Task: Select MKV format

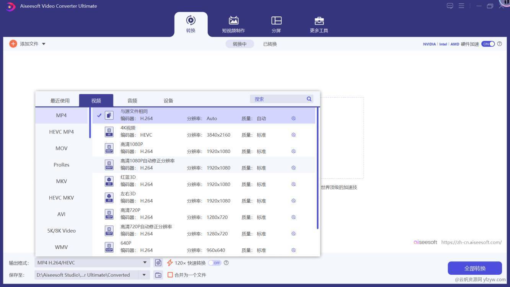Action: (61, 181)
